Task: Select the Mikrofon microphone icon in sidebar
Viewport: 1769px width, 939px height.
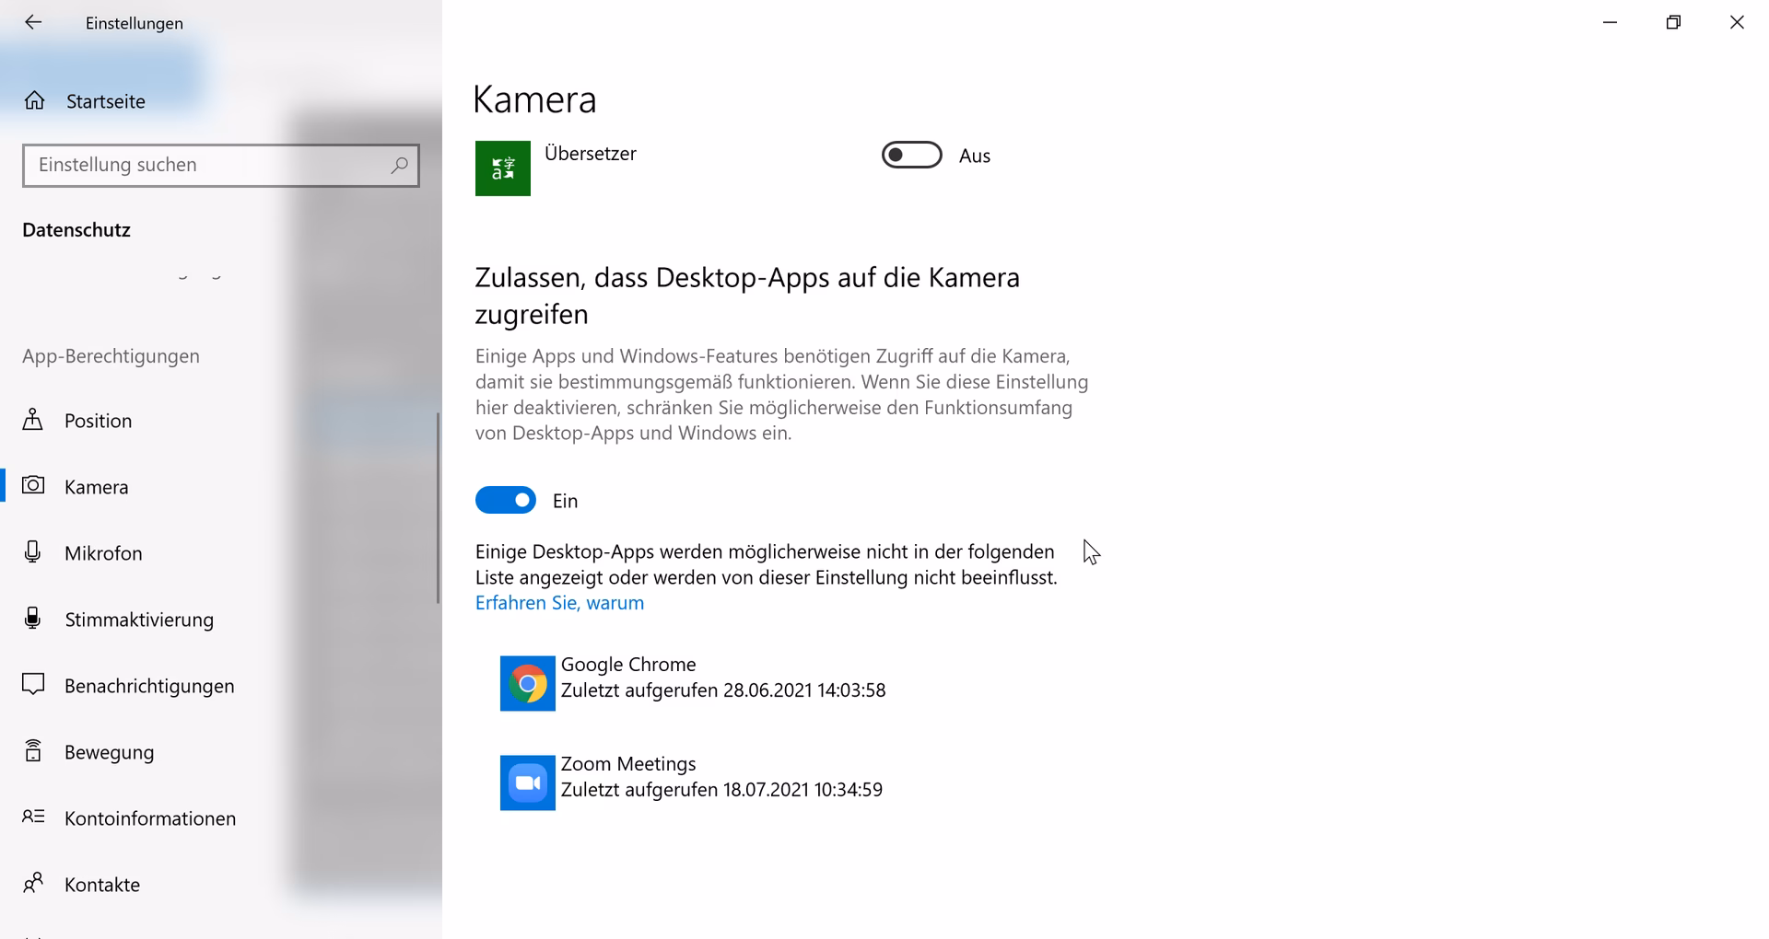Action: 33,552
